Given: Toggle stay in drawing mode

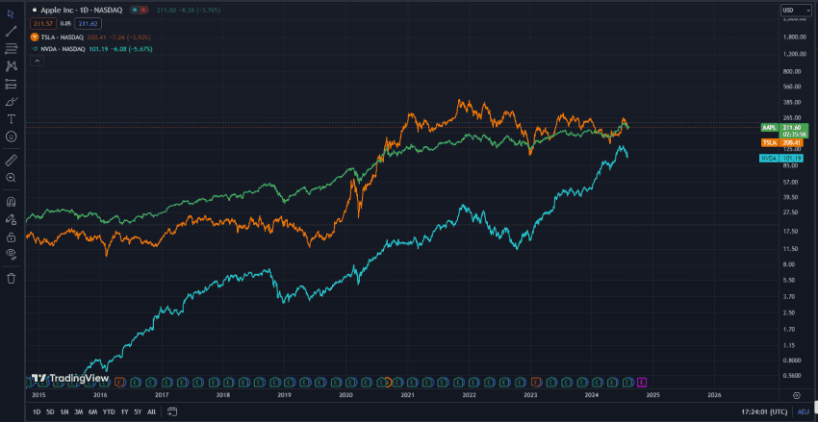Looking at the screenshot, I should tap(11, 219).
